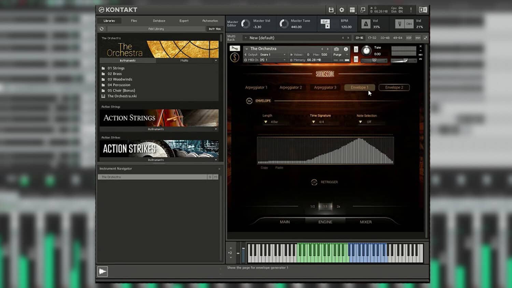Viewport: 512px width, 288px height.
Task: Click the instrument pan slider
Action: [374, 60]
